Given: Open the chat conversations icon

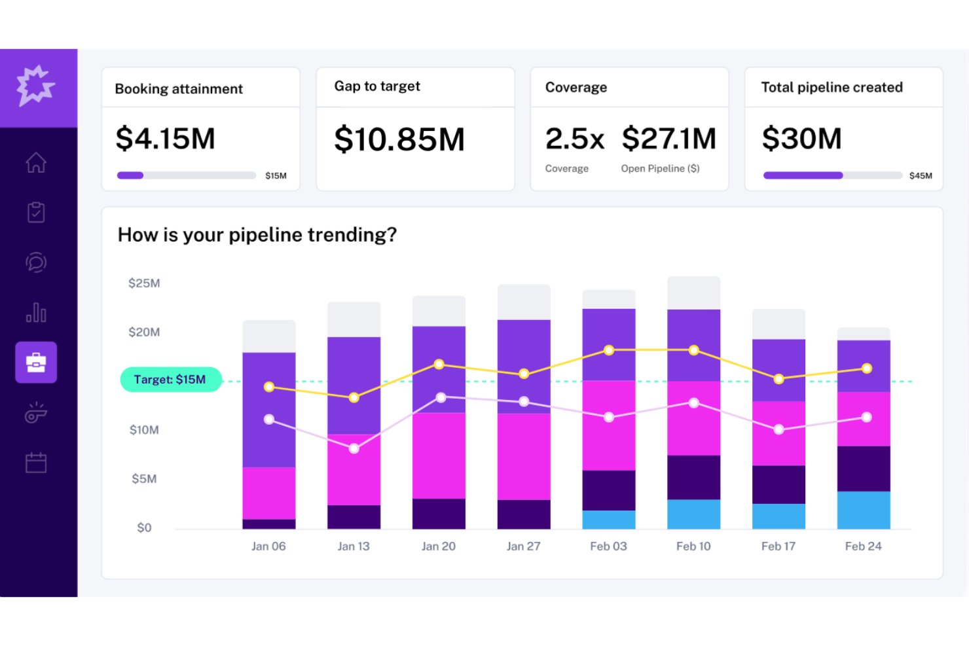Looking at the screenshot, I should pyautogui.click(x=36, y=262).
